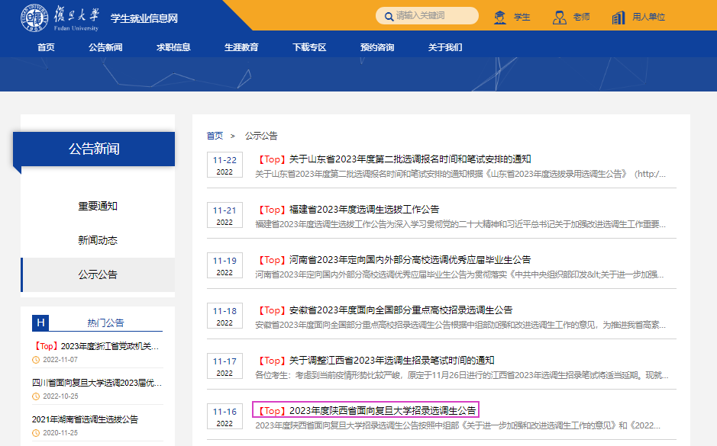
Task: Open the 首页 navigation menu item
Action: point(46,47)
